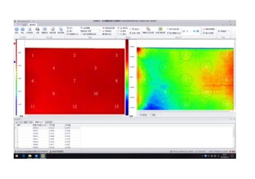Click the pen icon below the red arrow icon
The height and width of the screenshot is (179, 255).
(103, 31)
